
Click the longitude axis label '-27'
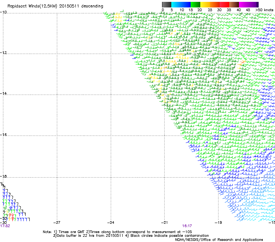[x=57, y=223]
